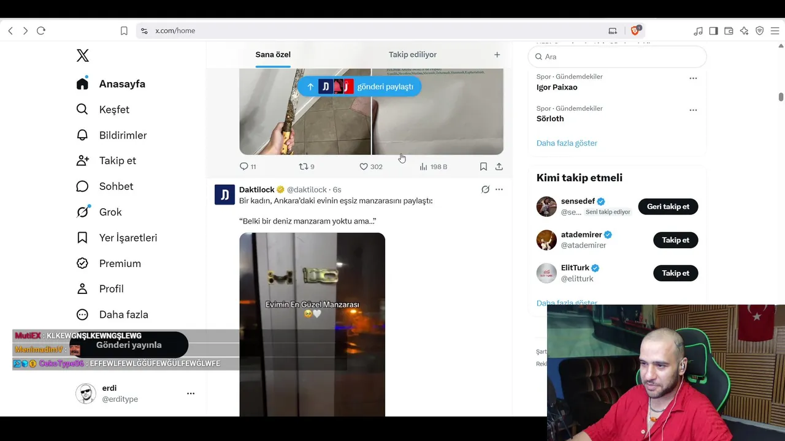Open Keşfet in the sidebar

pos(103,110)
